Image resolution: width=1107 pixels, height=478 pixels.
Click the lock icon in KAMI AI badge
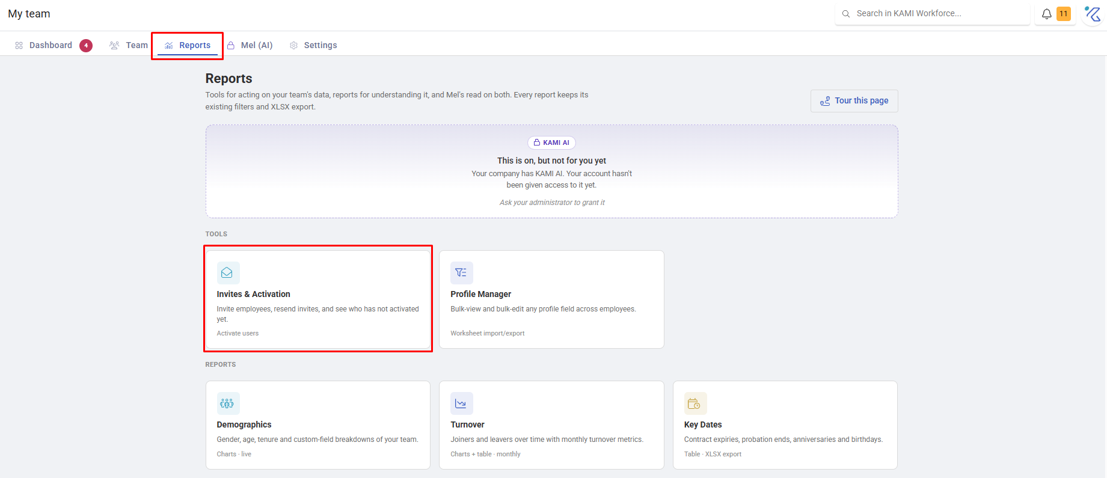pyautogui.click(x=537, y=142)
